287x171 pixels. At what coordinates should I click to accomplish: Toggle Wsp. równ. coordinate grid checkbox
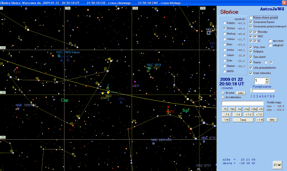251,47
